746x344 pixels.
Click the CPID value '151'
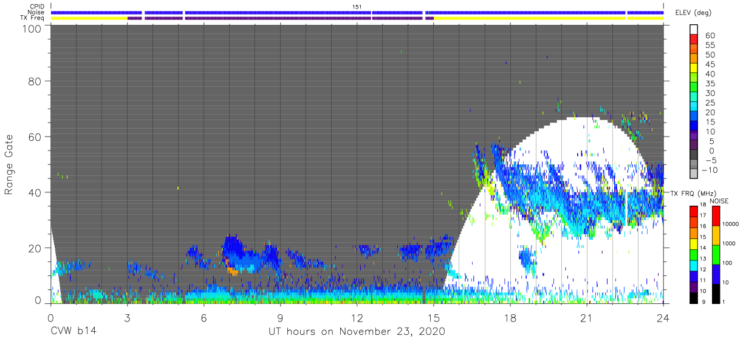tap(357, 6)
